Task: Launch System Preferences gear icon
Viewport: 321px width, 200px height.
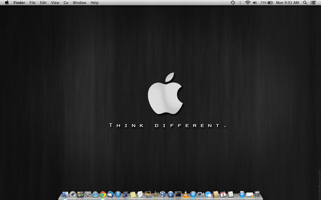Action: (x=88, y=194)
